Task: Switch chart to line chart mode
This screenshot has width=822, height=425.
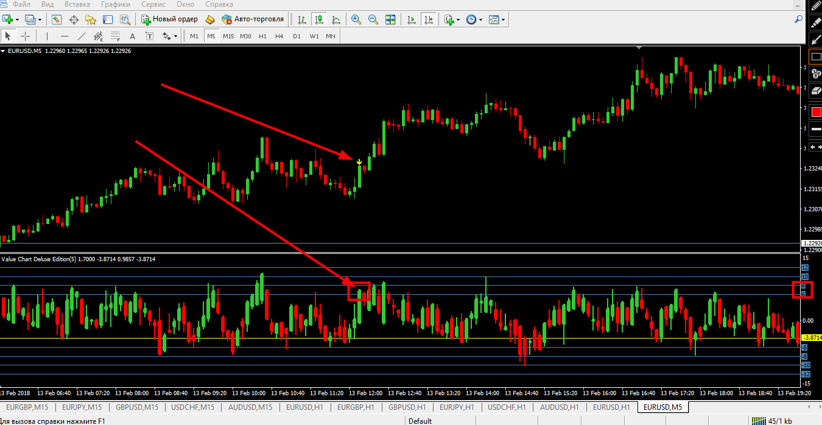Action: pyautogui.click(x=335, y=19)
